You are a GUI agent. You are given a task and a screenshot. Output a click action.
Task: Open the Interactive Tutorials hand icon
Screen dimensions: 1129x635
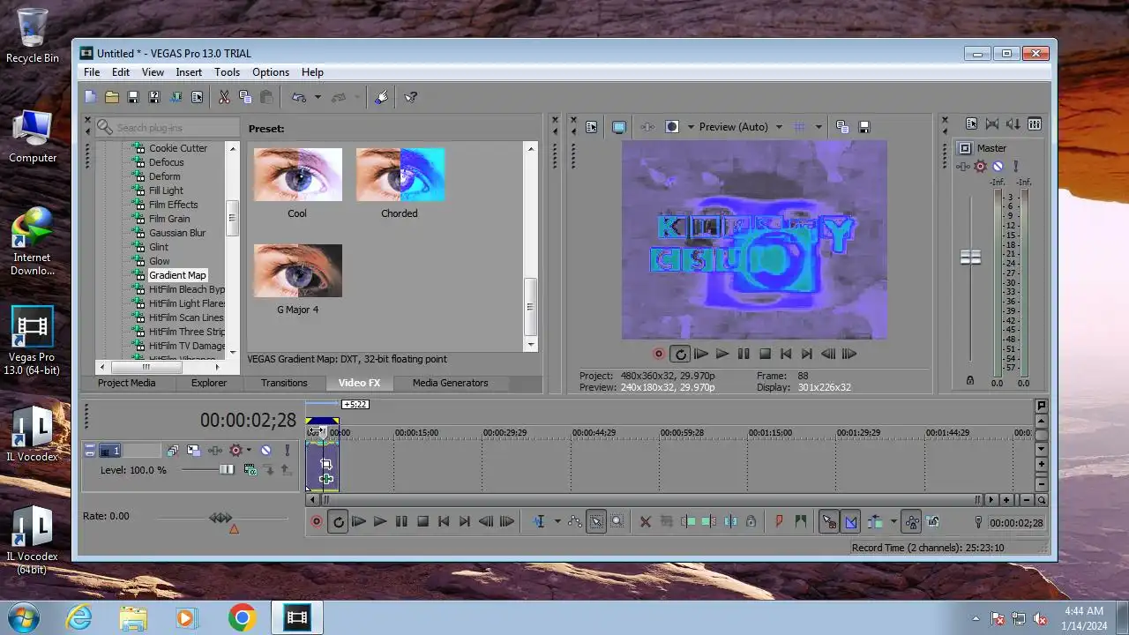(x=381, y=98)
